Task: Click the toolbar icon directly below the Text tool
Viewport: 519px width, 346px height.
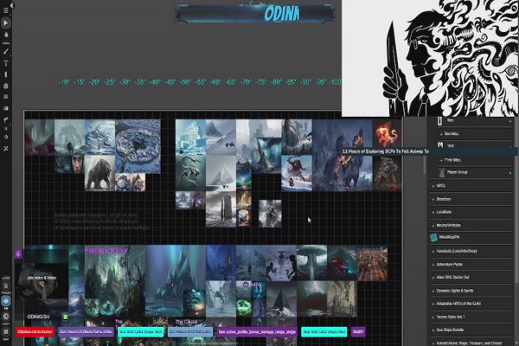Action: coord(6,74)
